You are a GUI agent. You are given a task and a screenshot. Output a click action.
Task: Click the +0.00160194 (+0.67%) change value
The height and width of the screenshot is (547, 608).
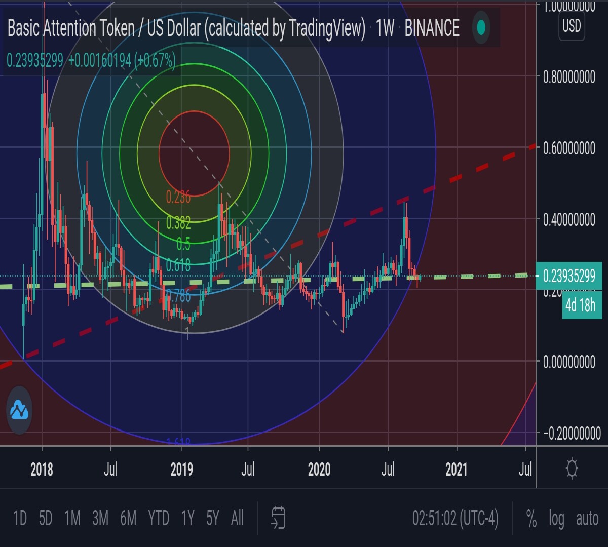[122, 61]
